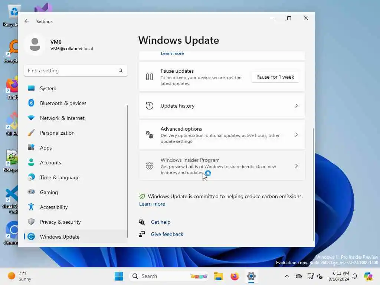Click the Network & internet wifi icon

pyautogui.click(x=31, y=118)
